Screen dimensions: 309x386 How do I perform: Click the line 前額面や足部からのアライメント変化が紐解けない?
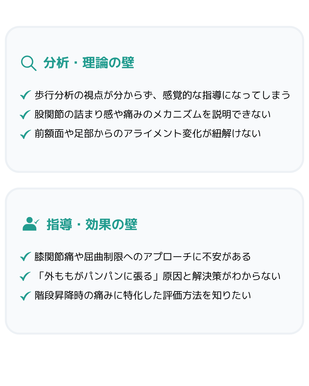pyautogui.click(x=148, y=134)
